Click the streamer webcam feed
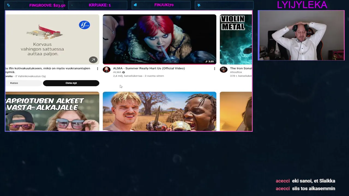Viewport: 349px width, 196px height. pyautogui.click(x=301, y=35)
